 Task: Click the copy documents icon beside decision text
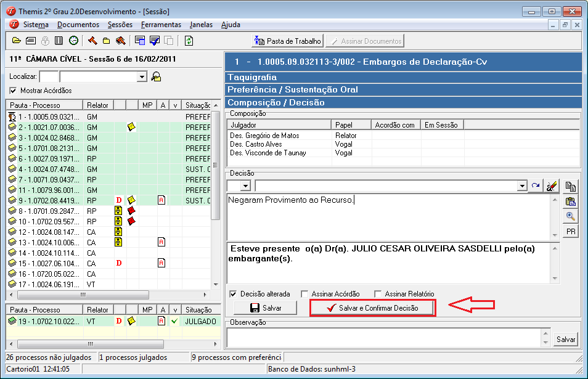tap(571, 186)
